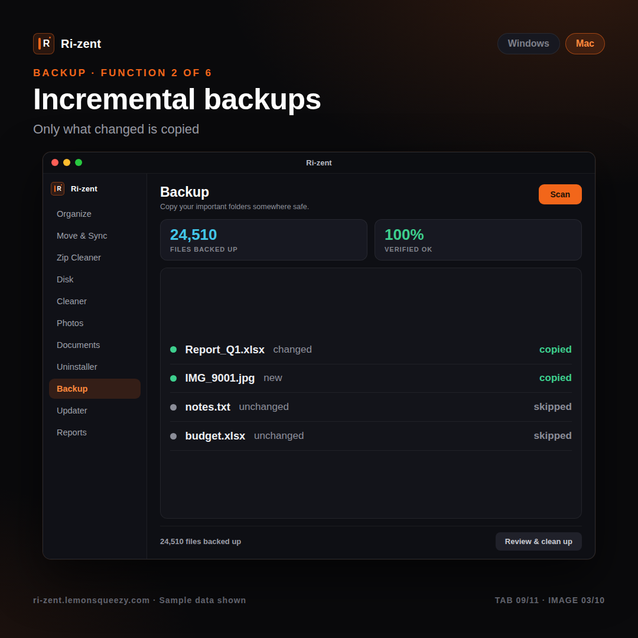Select Disk in the sidebar

[95, 279]
